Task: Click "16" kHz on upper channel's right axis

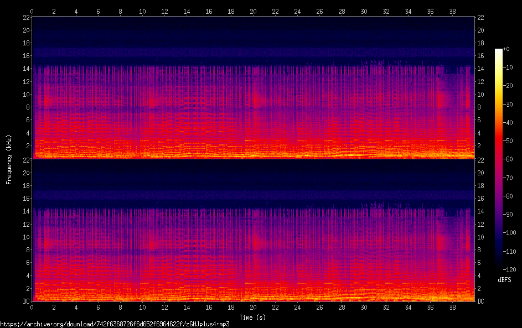Action: [x=480, y=55]
